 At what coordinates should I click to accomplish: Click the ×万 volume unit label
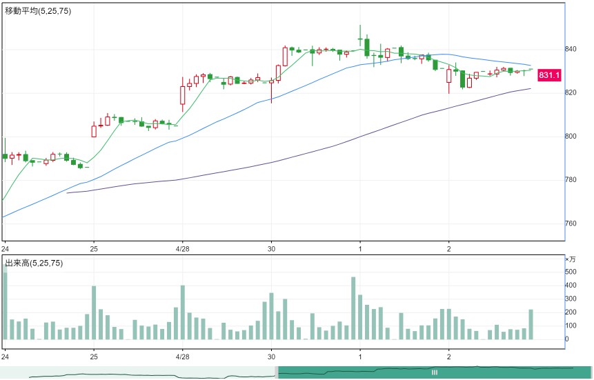(x=570, y=259)
